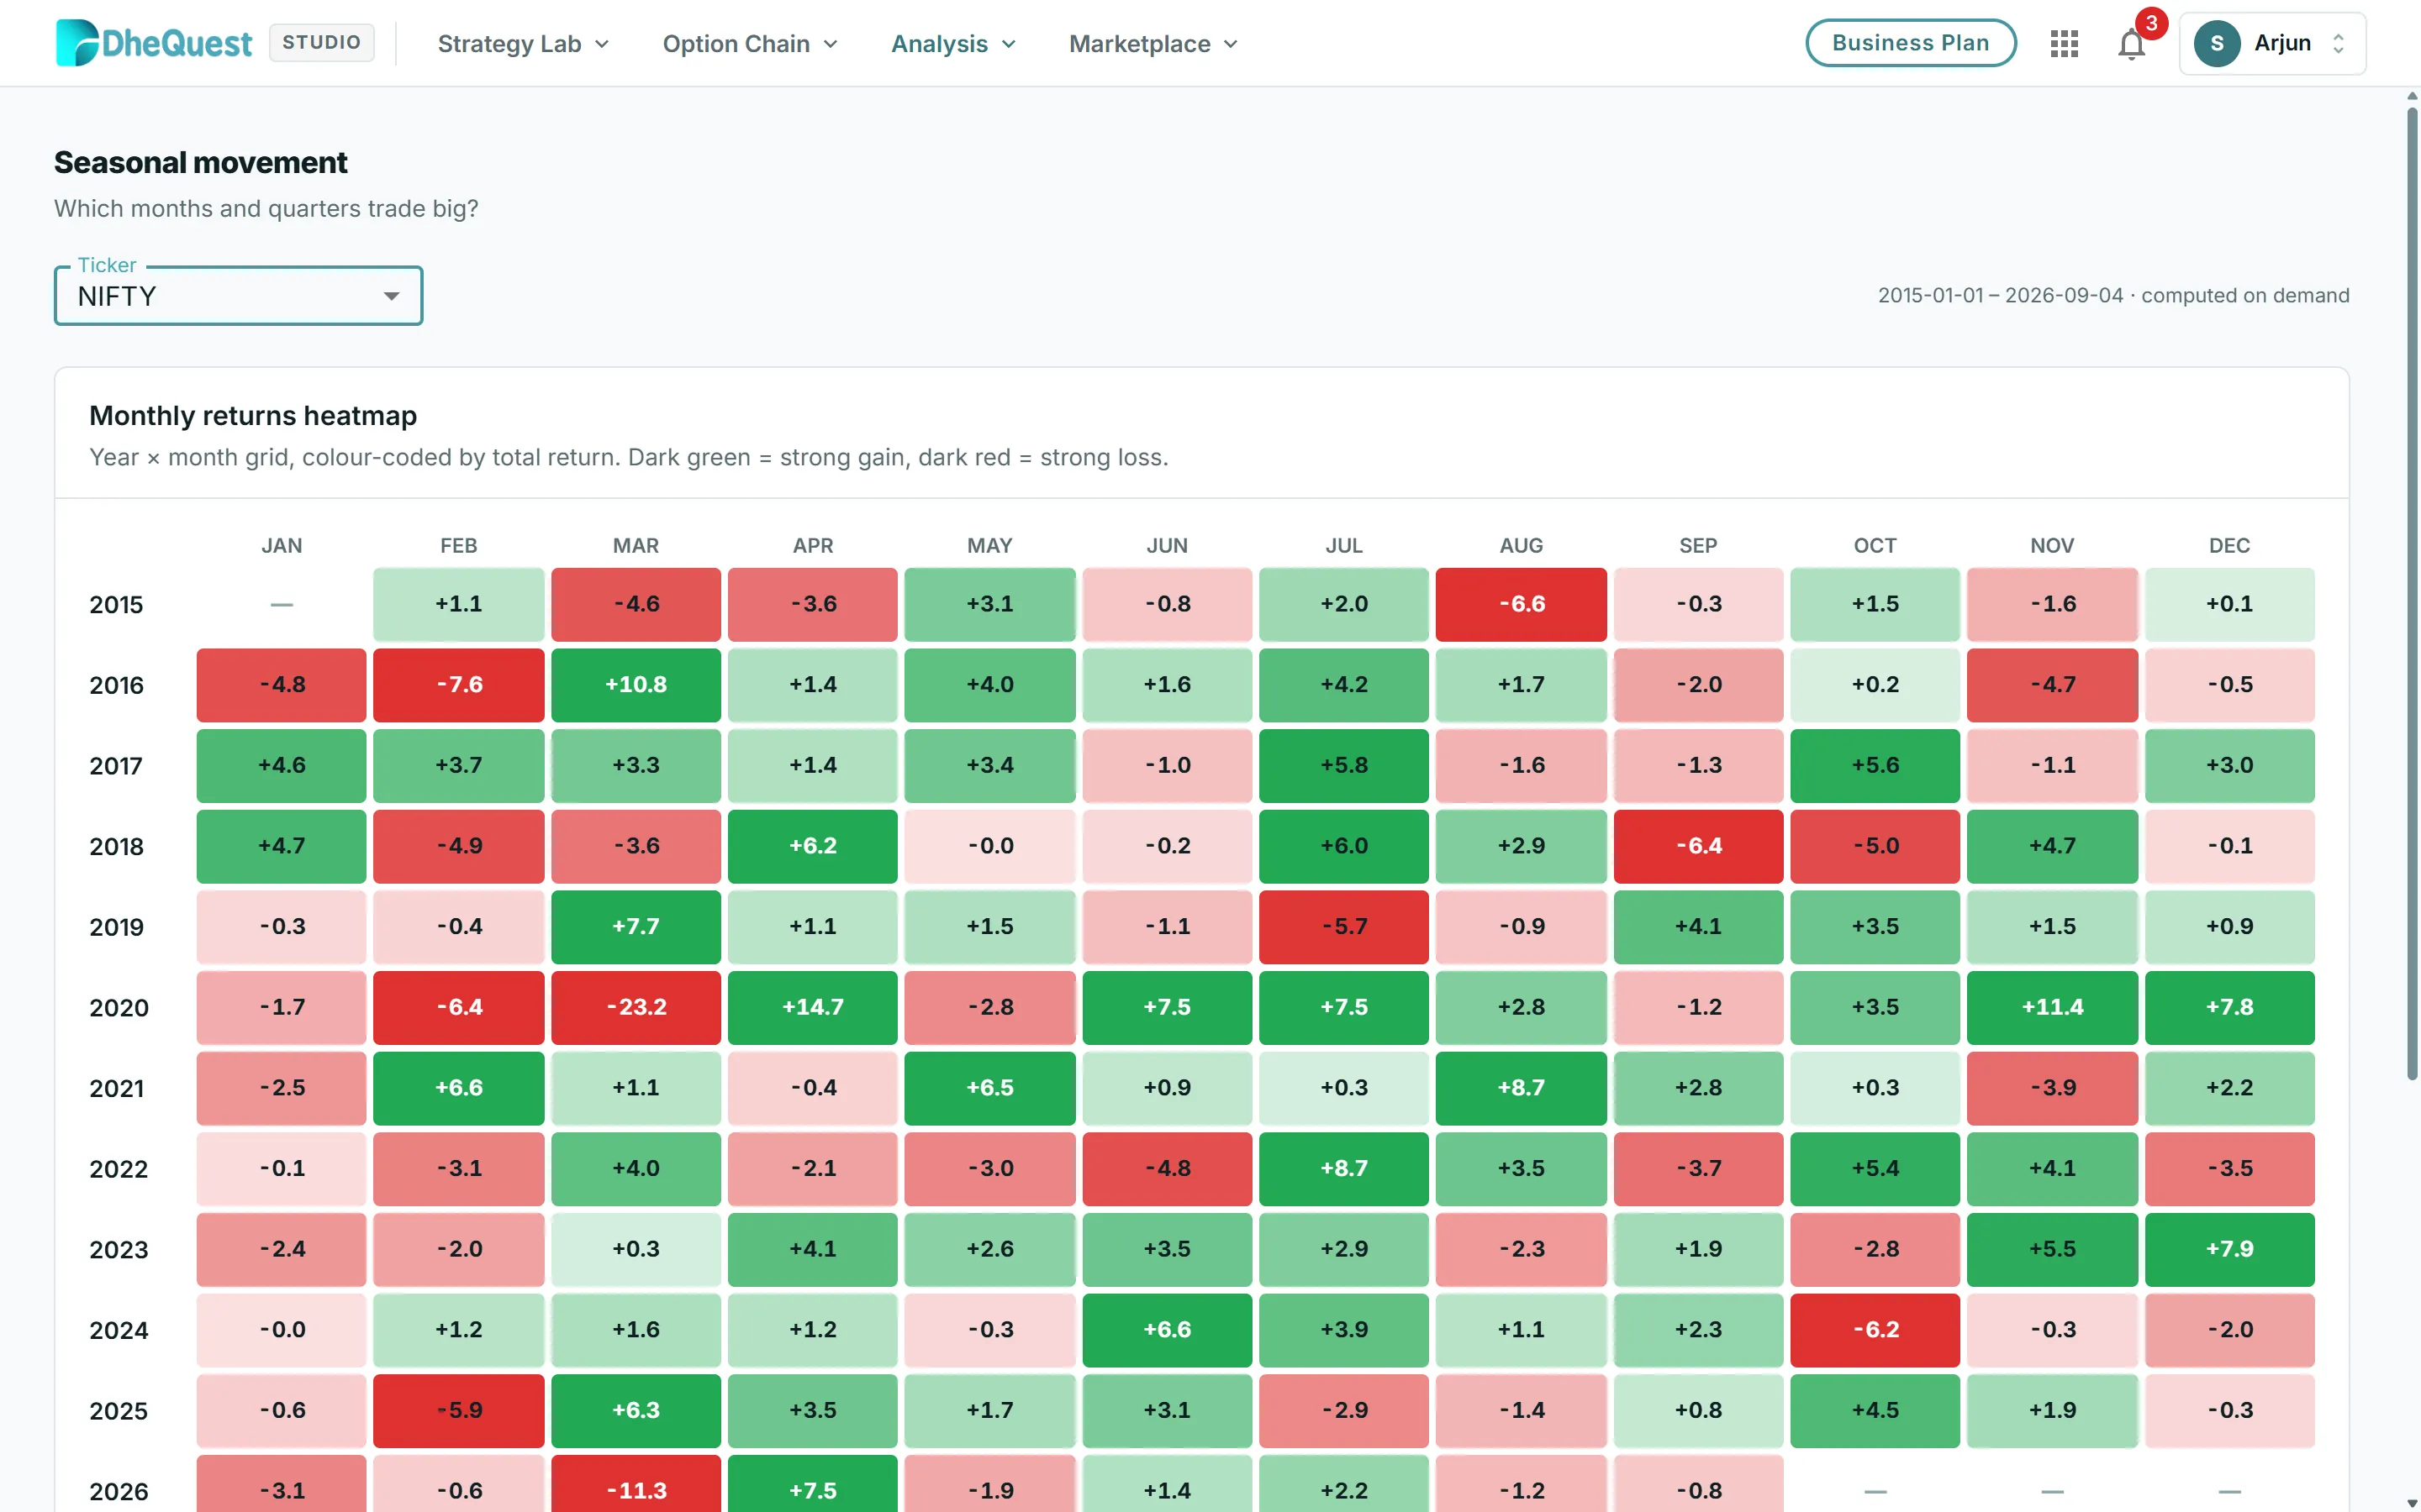The image size is (2421, 1512).
Task: Click the ticker dropdown caret arrow
Action: 391,296
